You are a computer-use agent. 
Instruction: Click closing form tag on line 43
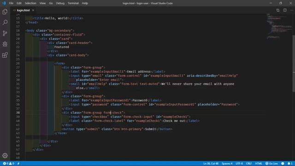pos(61,133)
